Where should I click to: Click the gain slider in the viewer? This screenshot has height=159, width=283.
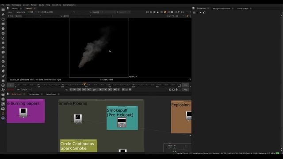[x=41, y=16]
